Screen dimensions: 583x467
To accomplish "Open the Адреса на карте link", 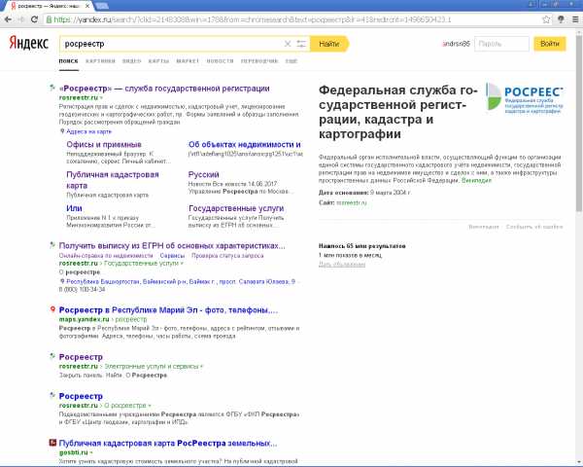I will coord(88,131).
